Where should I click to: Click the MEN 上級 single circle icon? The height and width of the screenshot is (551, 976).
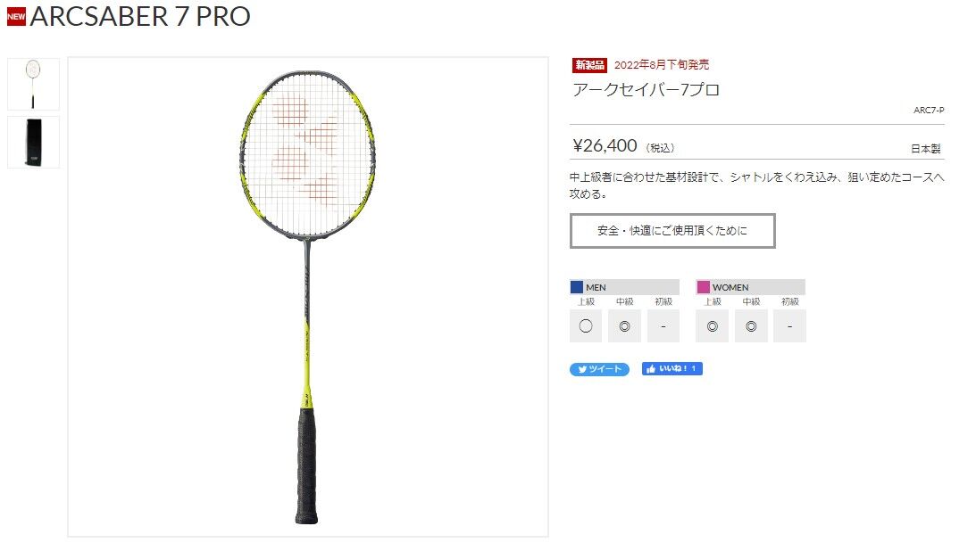[586, 326]
